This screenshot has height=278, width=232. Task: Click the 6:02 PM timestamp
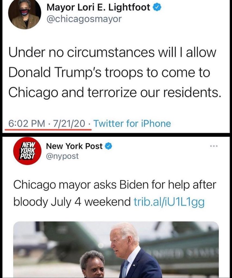click(x=26, y=124)
